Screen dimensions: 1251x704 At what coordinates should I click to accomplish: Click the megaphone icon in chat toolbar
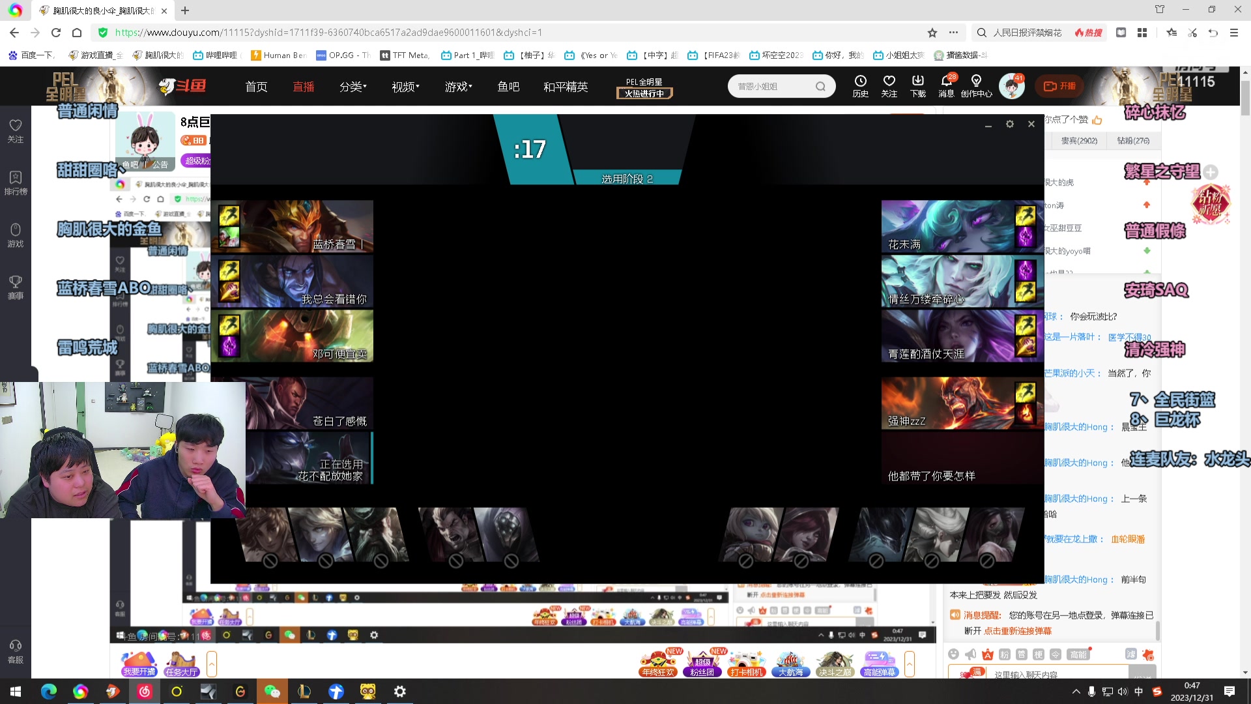pos(971,654)
